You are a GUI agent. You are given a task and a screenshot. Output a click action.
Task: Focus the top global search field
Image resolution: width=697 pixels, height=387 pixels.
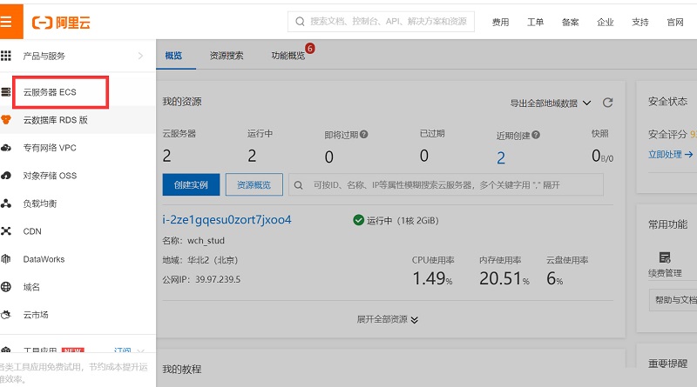tap(381, 22)
